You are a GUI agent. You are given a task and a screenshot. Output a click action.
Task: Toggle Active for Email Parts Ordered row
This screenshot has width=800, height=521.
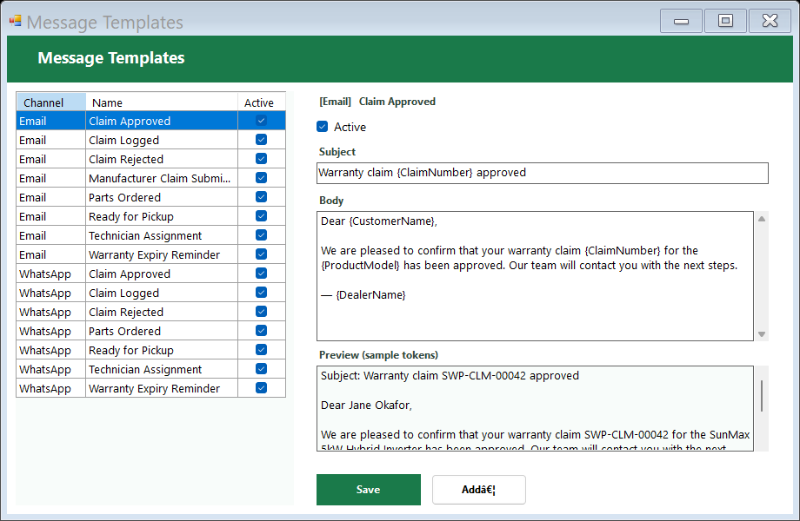point(261,197)
